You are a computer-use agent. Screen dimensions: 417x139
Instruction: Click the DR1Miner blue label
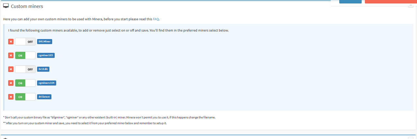(45, 42)
